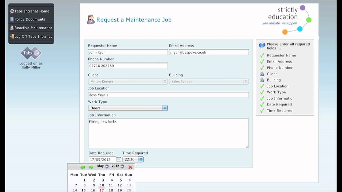The width and height of the screenshot is (342, 192).
Task: Click inside the Job Information text area
Action: 168,133
